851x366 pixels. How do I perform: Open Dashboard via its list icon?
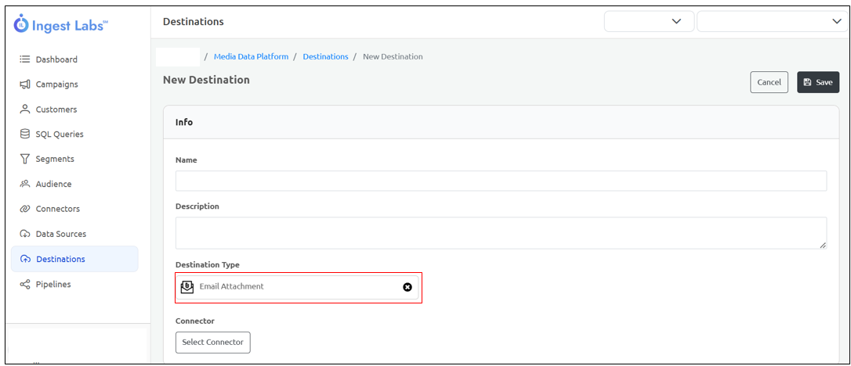(24, 59)
